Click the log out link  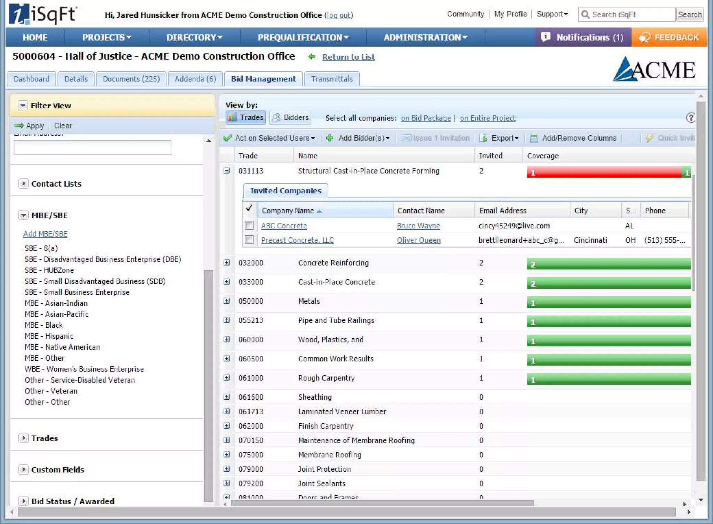point(338,15)
